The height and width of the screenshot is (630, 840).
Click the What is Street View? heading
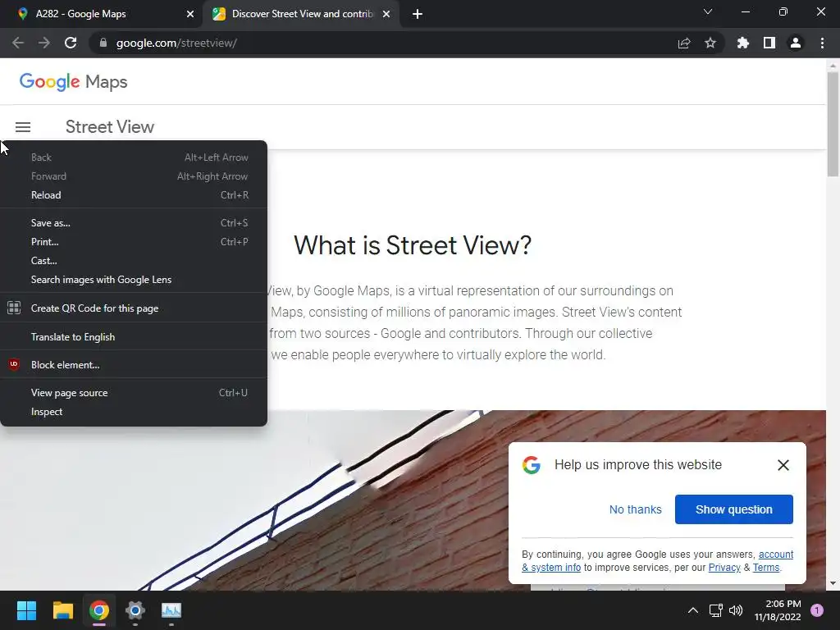point(413,245)
